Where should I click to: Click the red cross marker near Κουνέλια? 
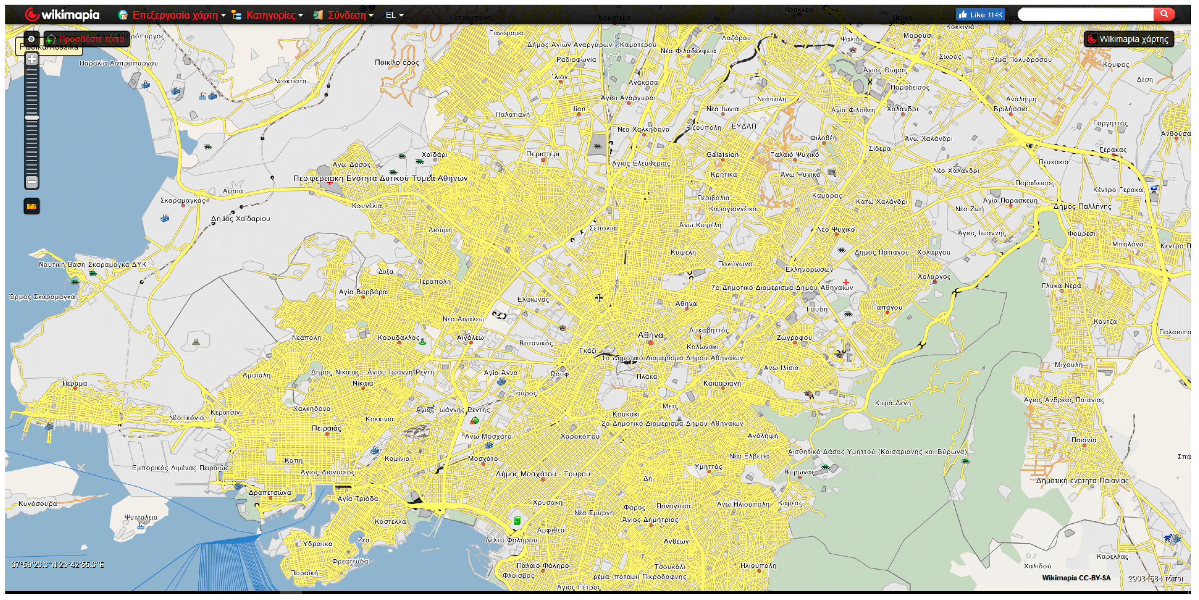click(x=329, y=182)
